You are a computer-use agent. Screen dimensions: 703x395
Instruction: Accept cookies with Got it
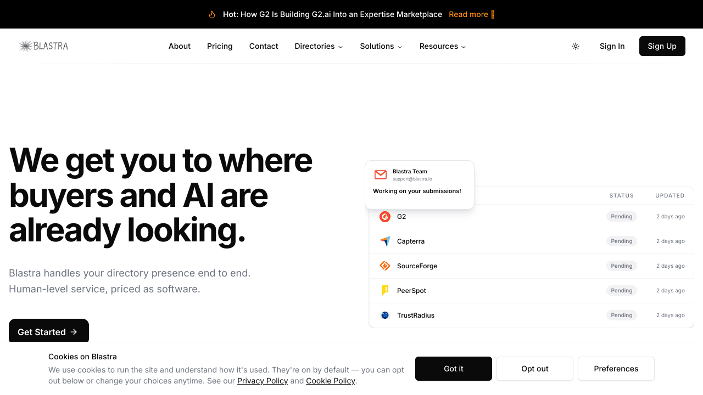[454, 369]
